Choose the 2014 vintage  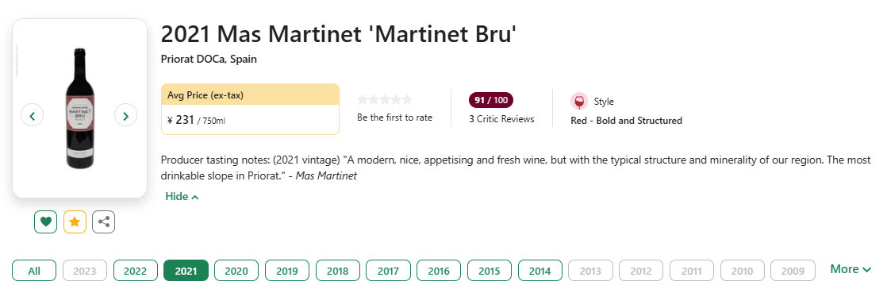click(x=540, y=271)
